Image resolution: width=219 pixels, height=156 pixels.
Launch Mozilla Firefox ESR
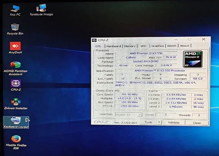tap(16, 142)
